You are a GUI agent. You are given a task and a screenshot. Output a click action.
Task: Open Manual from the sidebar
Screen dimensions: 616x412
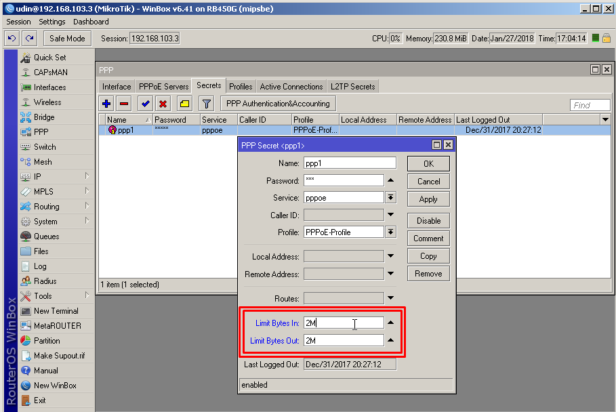46,371
